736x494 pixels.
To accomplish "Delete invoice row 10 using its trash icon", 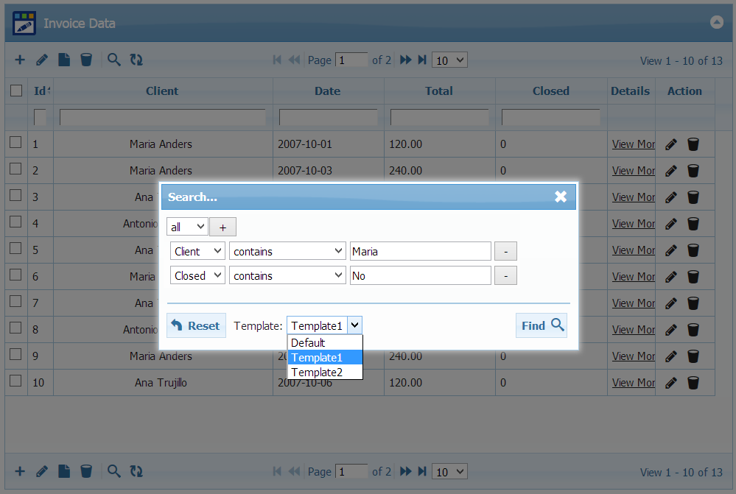I will 693,382.
